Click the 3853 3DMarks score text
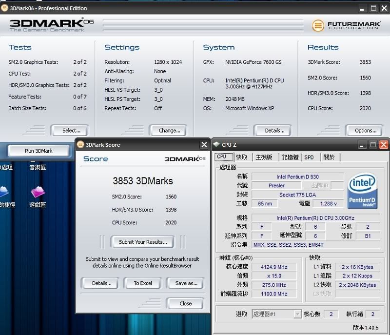This screenshot has width=390, height=335. (x=143, y=181)
